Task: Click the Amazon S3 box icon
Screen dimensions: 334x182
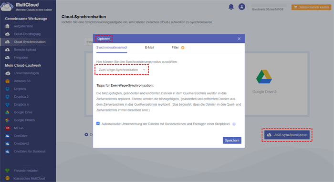Action: tap(8, 81)
